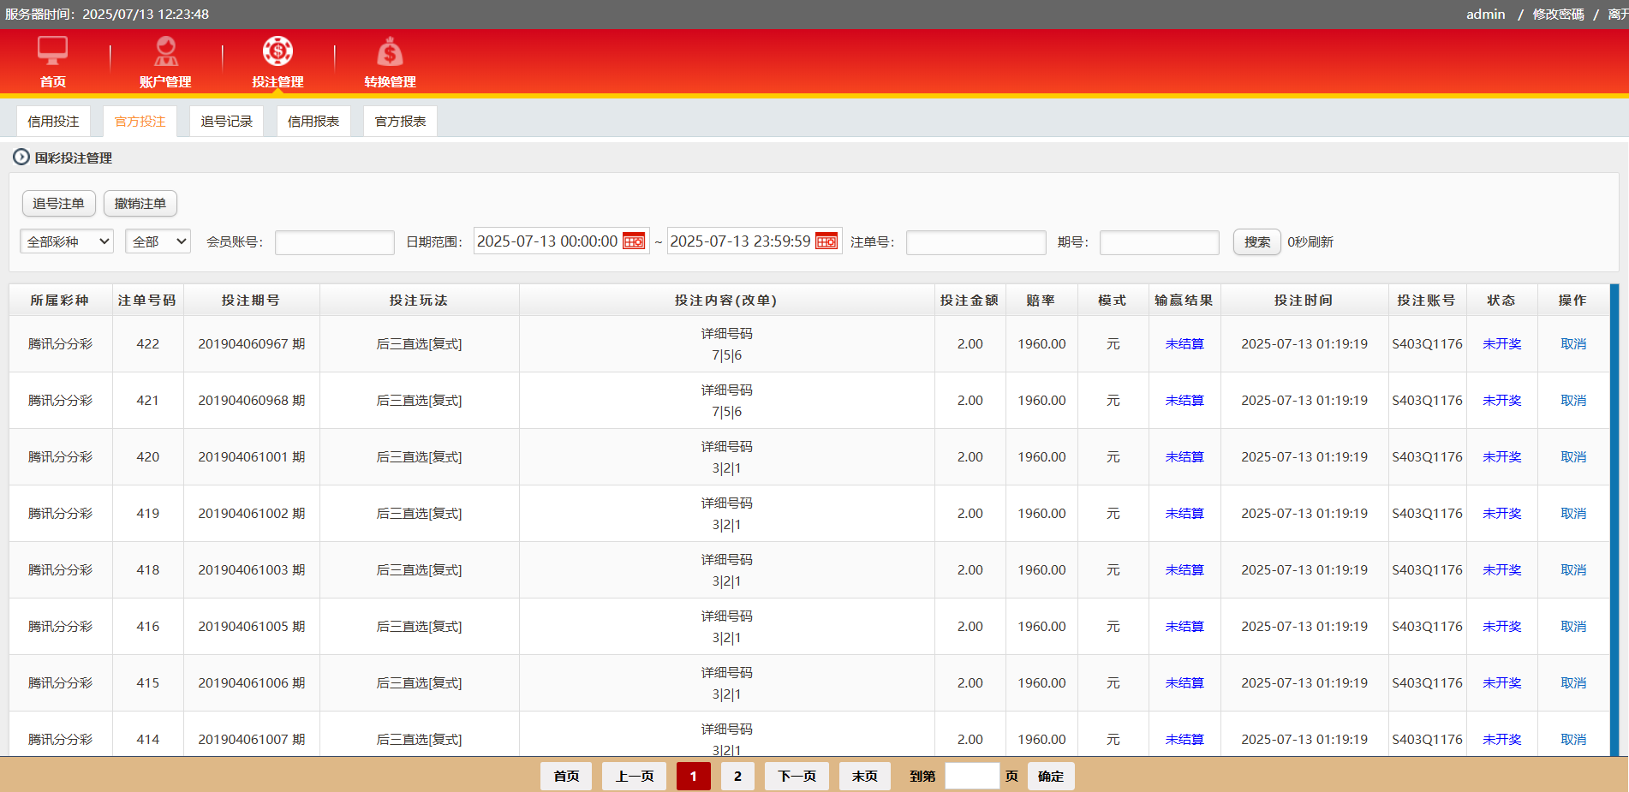Open calendar picker for end date
The width and height of the screenshot is (1629, 792).
826,241
